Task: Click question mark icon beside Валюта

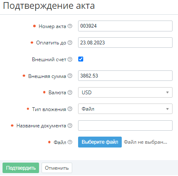Action: point(70,92)
